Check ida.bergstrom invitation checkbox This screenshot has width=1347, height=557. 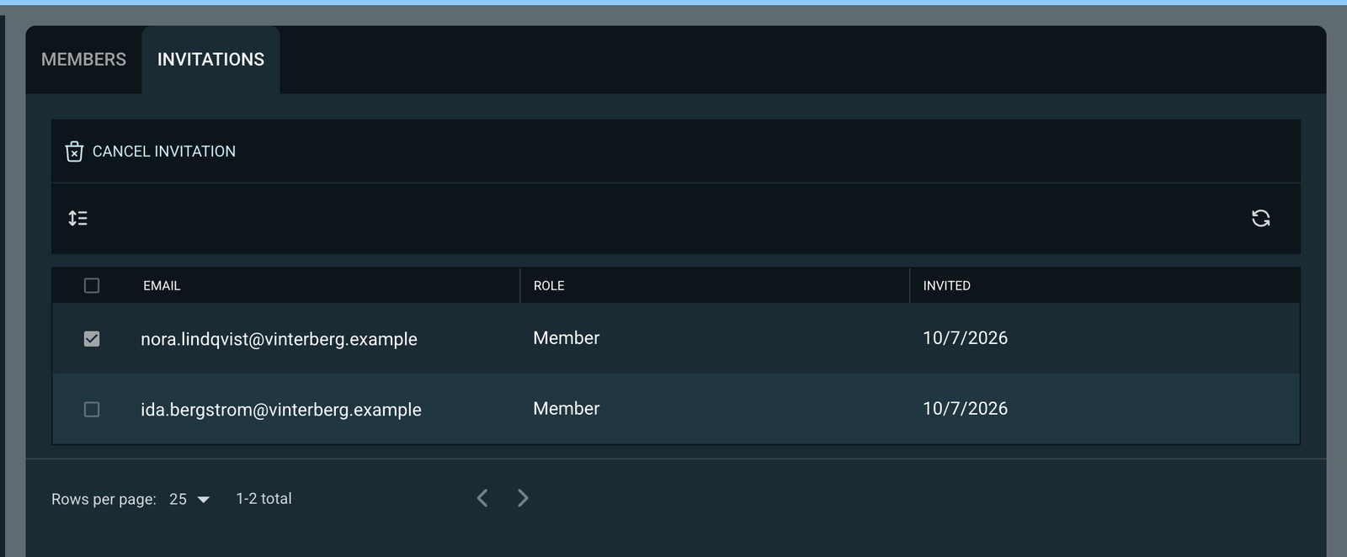(92, 410)
